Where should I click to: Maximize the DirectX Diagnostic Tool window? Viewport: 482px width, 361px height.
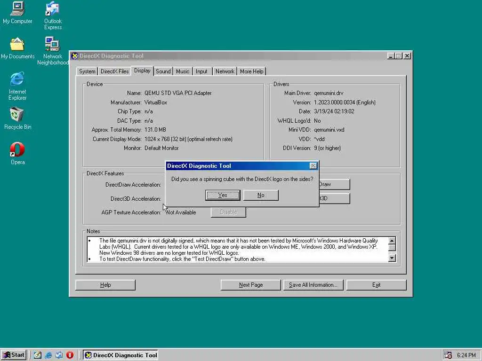pos(398,56)
